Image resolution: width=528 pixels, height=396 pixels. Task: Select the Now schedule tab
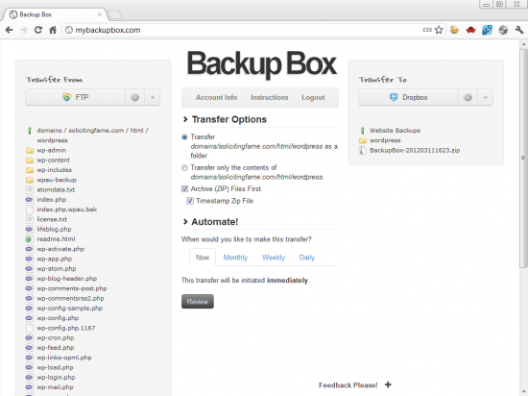(203, 258)
